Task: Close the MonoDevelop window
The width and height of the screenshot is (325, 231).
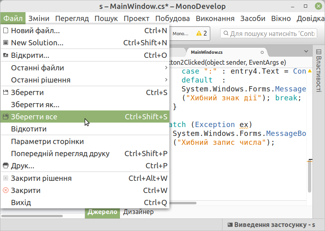Action: click(x=319, y=6)
